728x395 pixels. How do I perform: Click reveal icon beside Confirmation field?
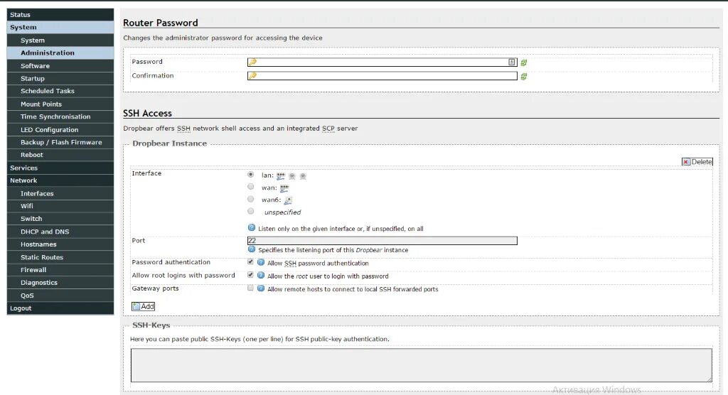524,76
